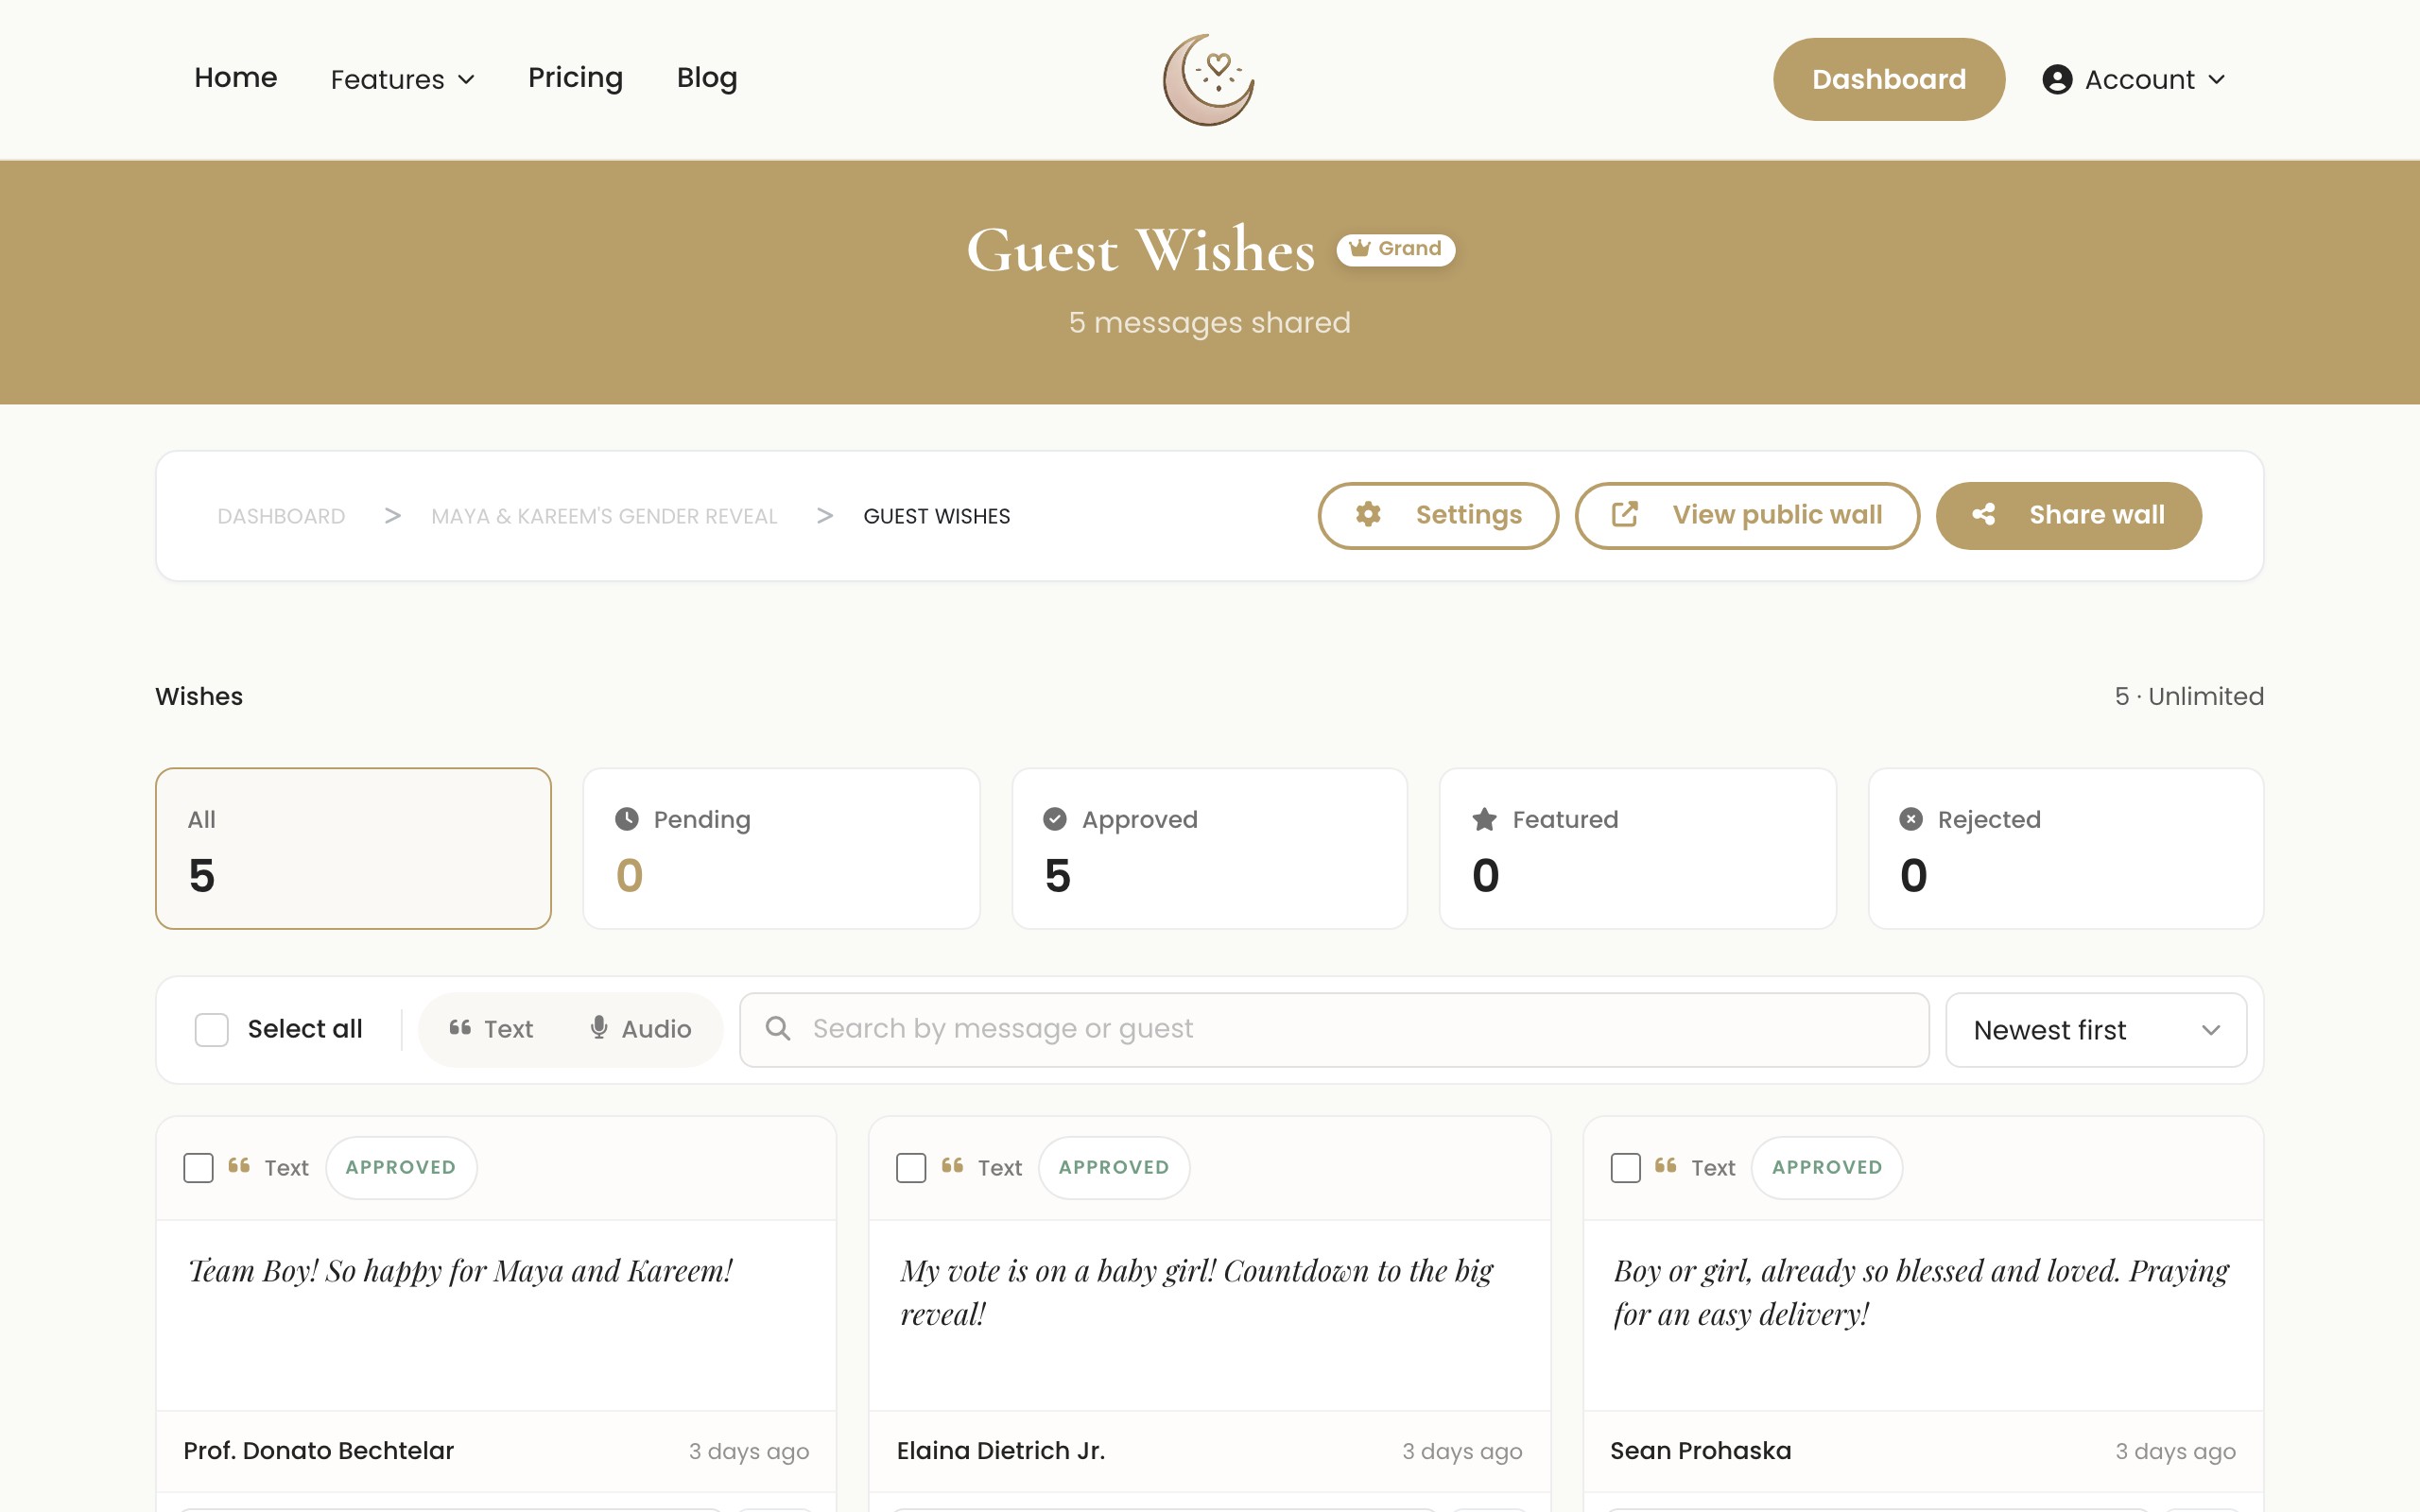Open the Newest first sort dropdown

click(2096, 1030)
